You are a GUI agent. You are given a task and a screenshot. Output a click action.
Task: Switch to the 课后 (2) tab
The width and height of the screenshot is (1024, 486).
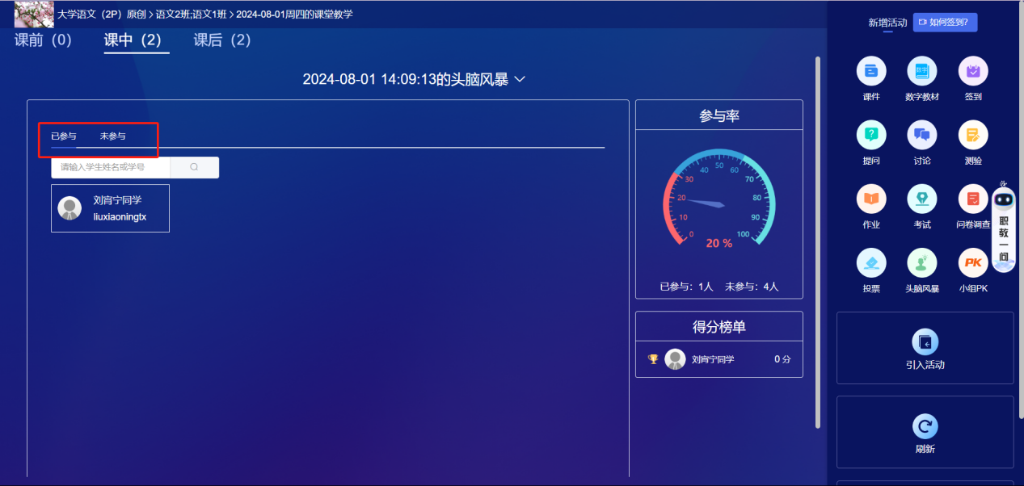pos(222,40)
